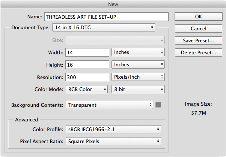Screen dimensions: 226x157
Task: Open the Color Profile dropdown
Action: coord(113,129)
